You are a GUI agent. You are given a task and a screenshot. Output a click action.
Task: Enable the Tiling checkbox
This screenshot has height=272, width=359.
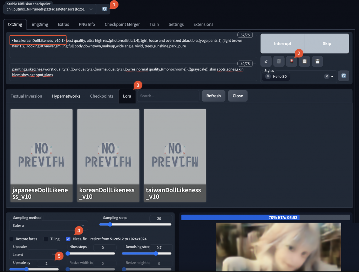pyautogui.click(x=46, y=239)
